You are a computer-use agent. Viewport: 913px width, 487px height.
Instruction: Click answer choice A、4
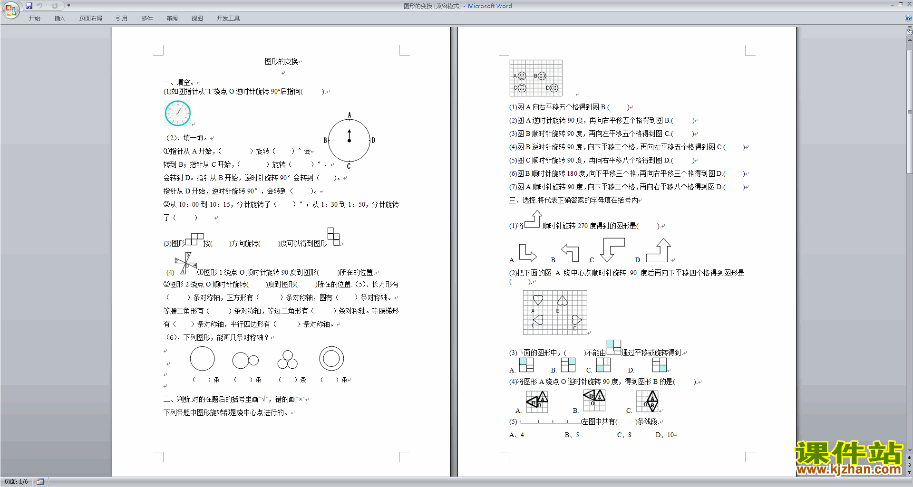516,435
